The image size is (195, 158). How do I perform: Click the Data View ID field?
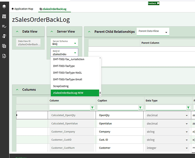(28, 43)
